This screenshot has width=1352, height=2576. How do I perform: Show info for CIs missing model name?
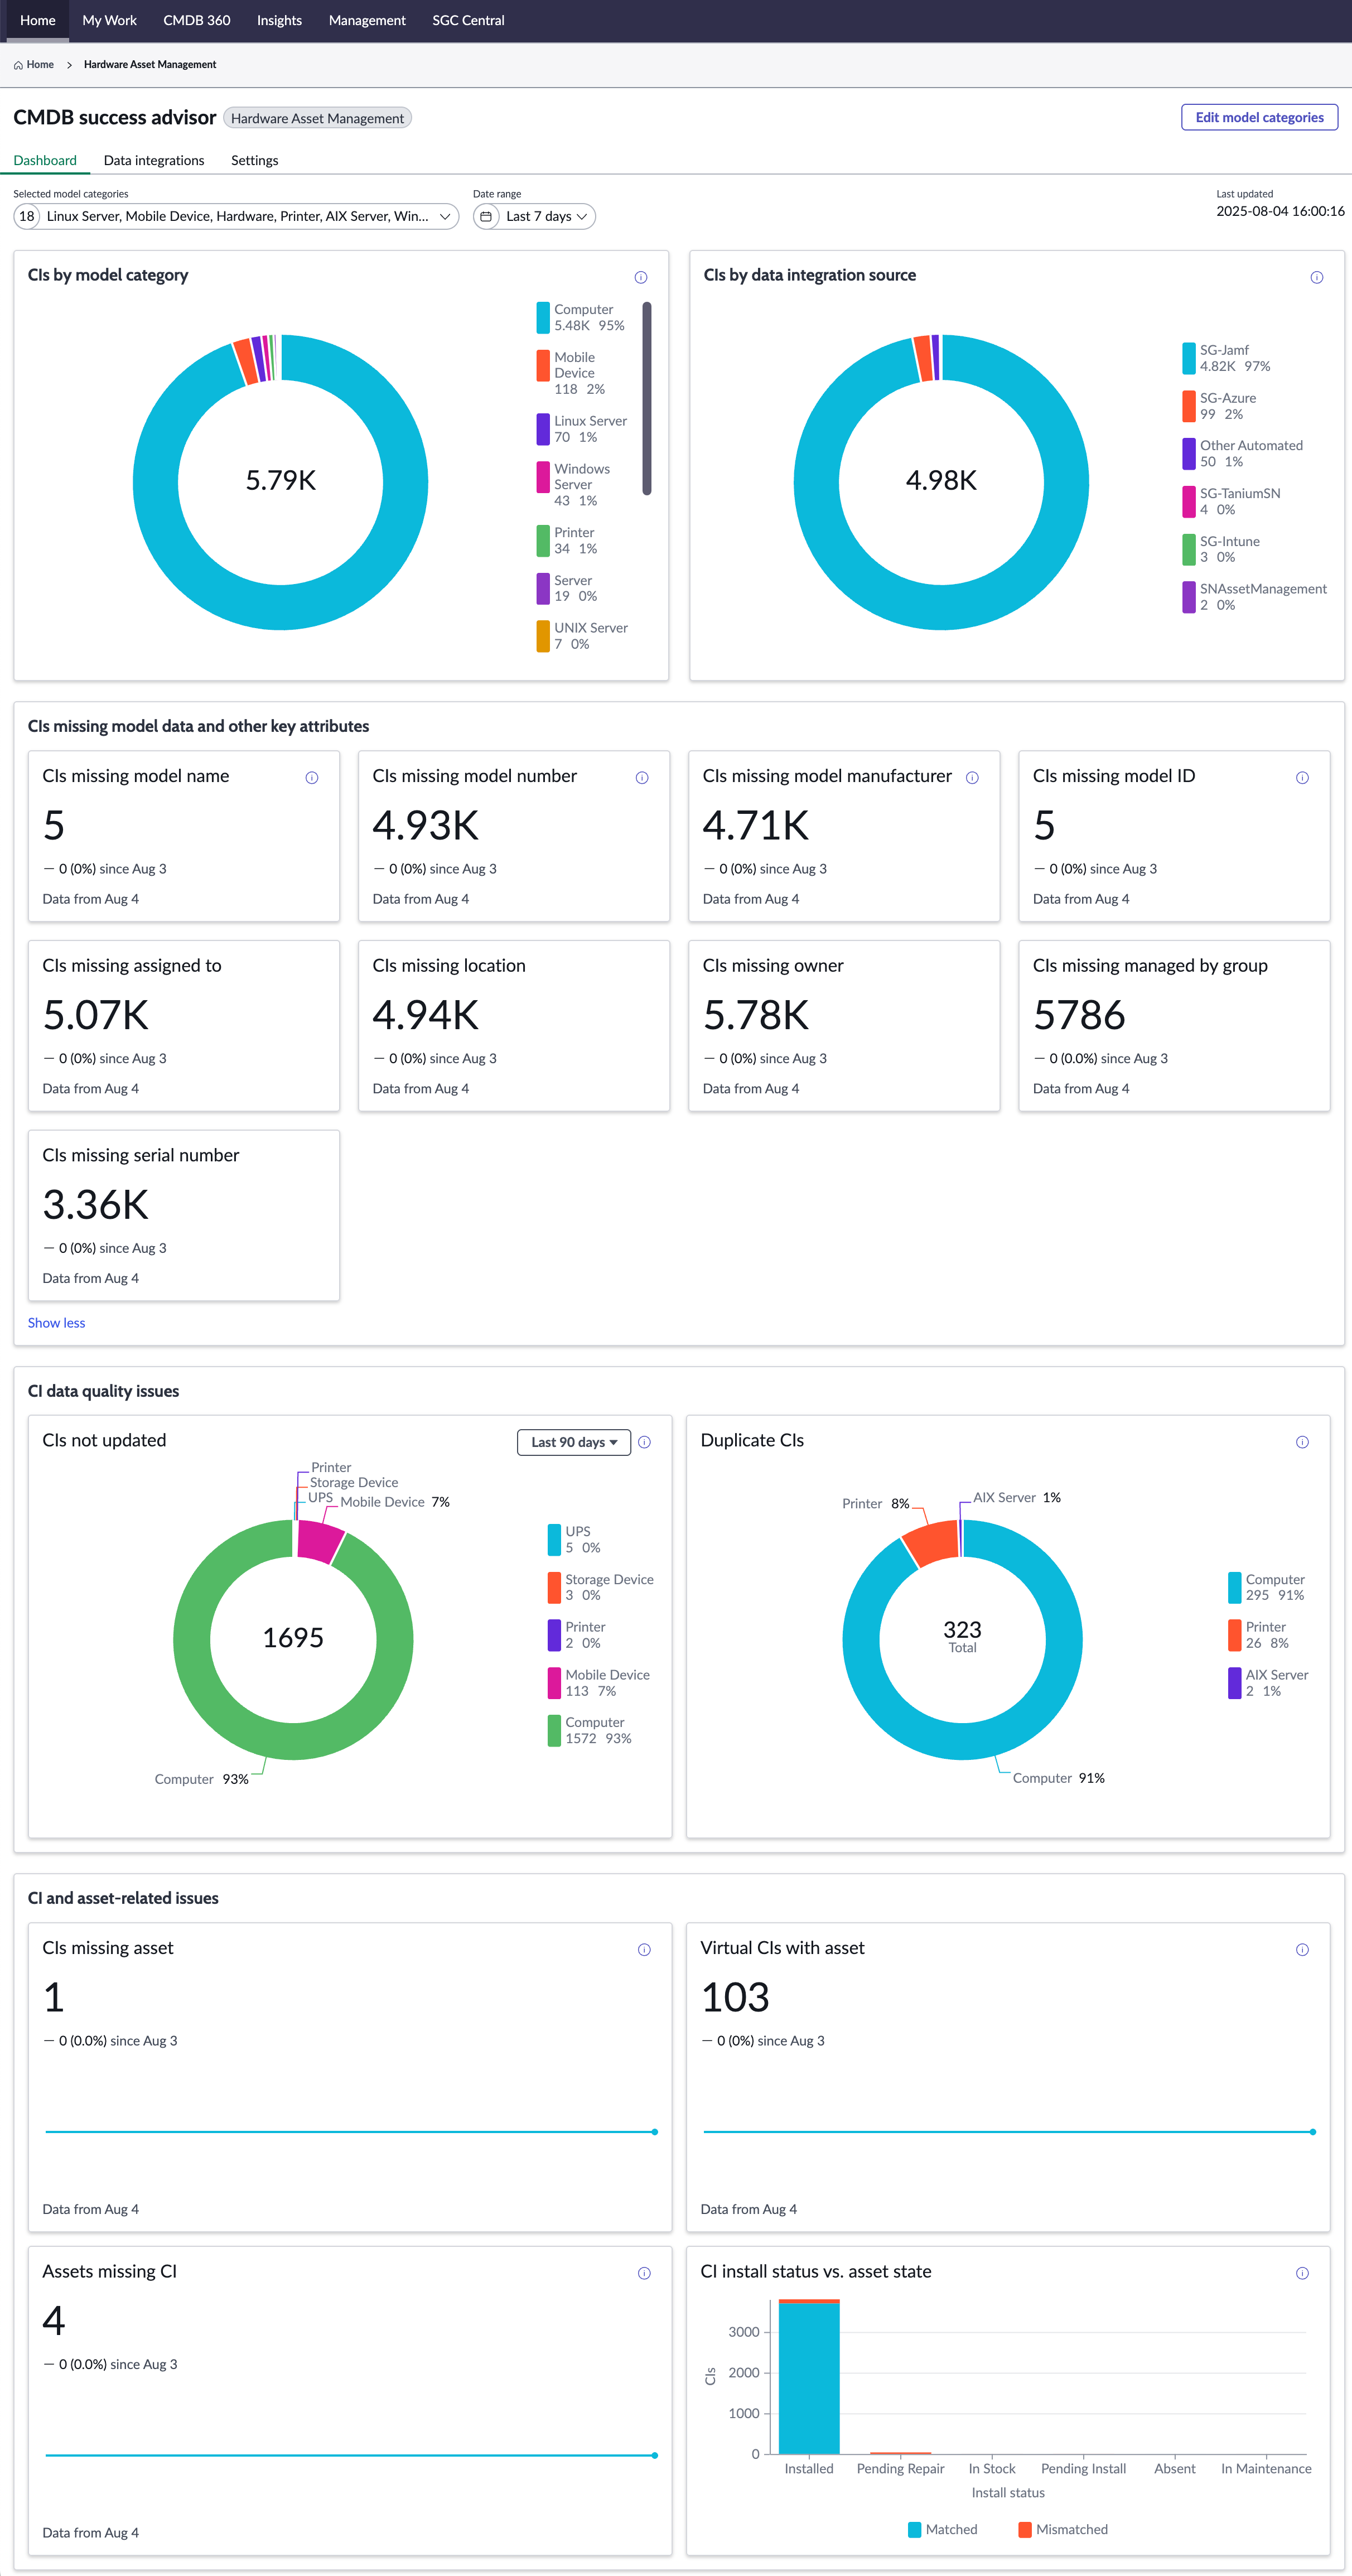tap(312, 777)
